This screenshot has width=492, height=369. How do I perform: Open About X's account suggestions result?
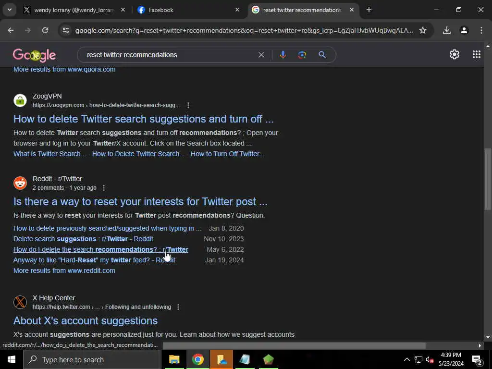(x=86, y=320)
